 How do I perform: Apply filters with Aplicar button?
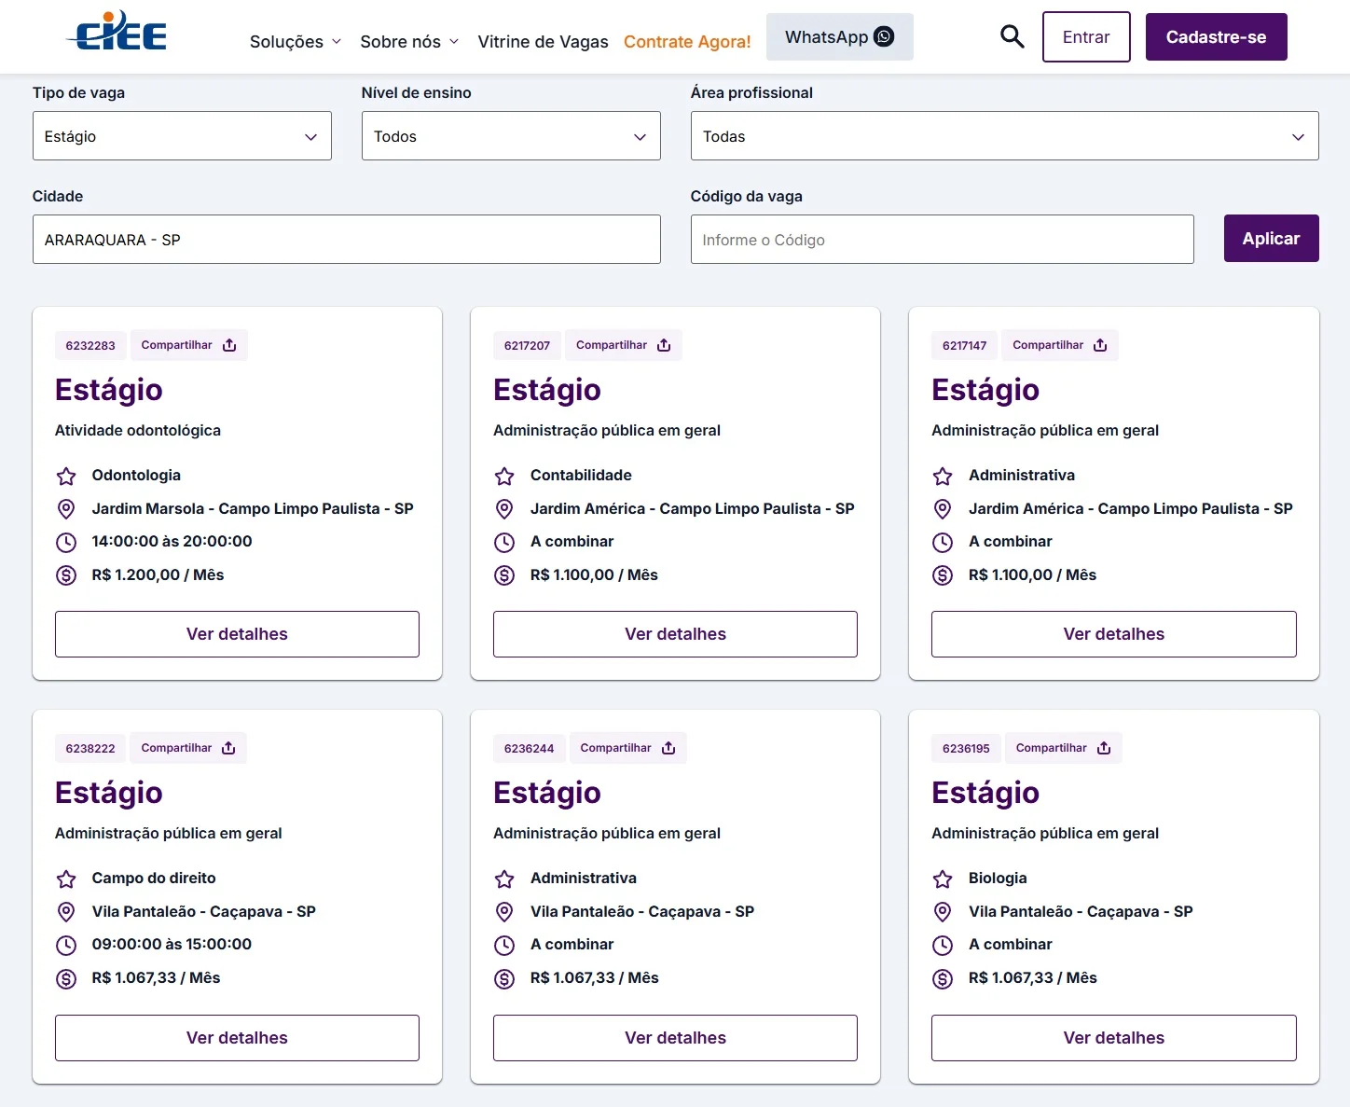[x=1271, y=239]
